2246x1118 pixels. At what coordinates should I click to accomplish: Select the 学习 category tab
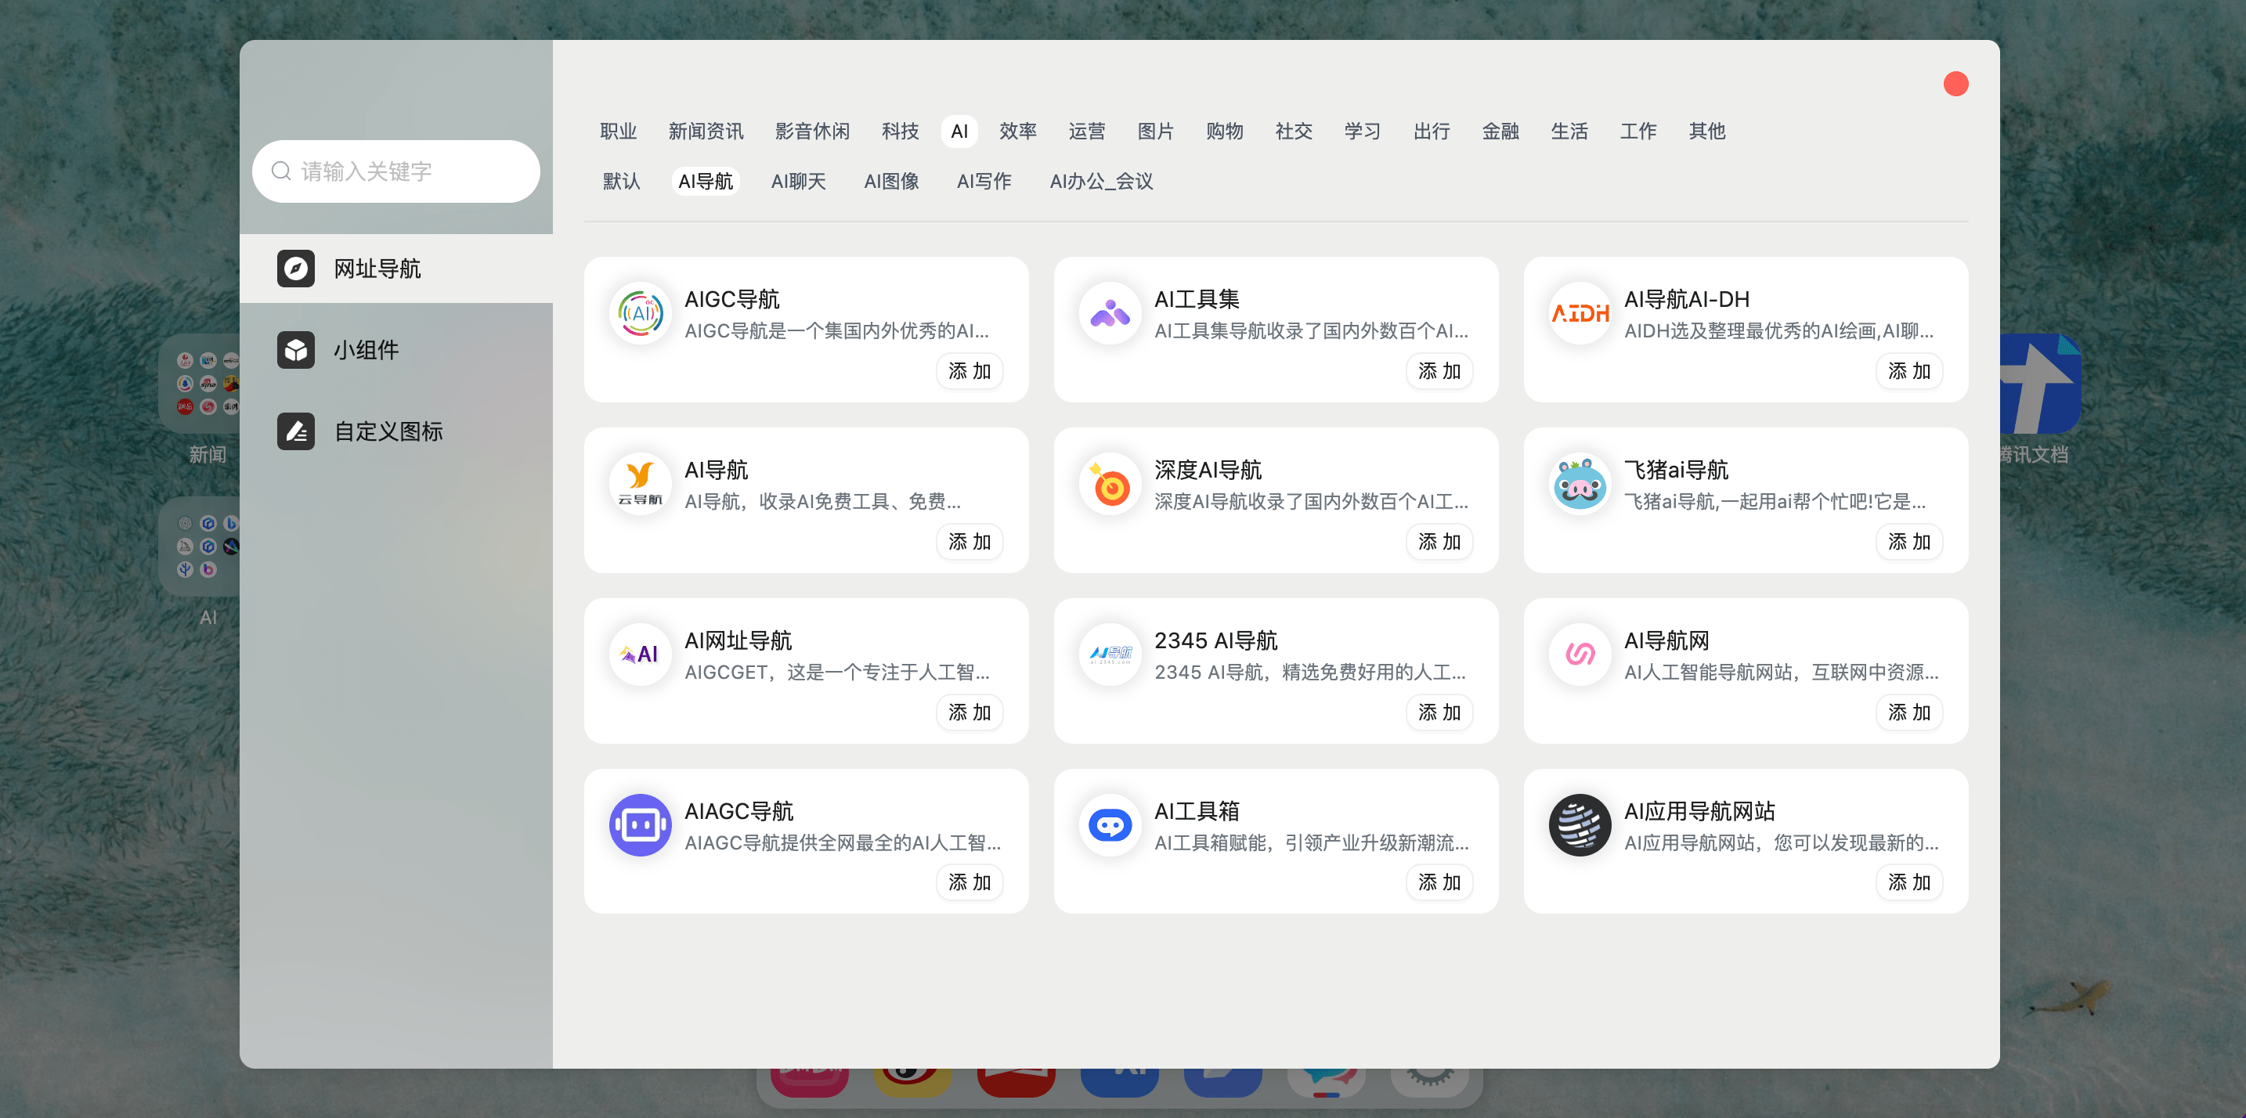pyautogui.click(x=1362, y=131)
